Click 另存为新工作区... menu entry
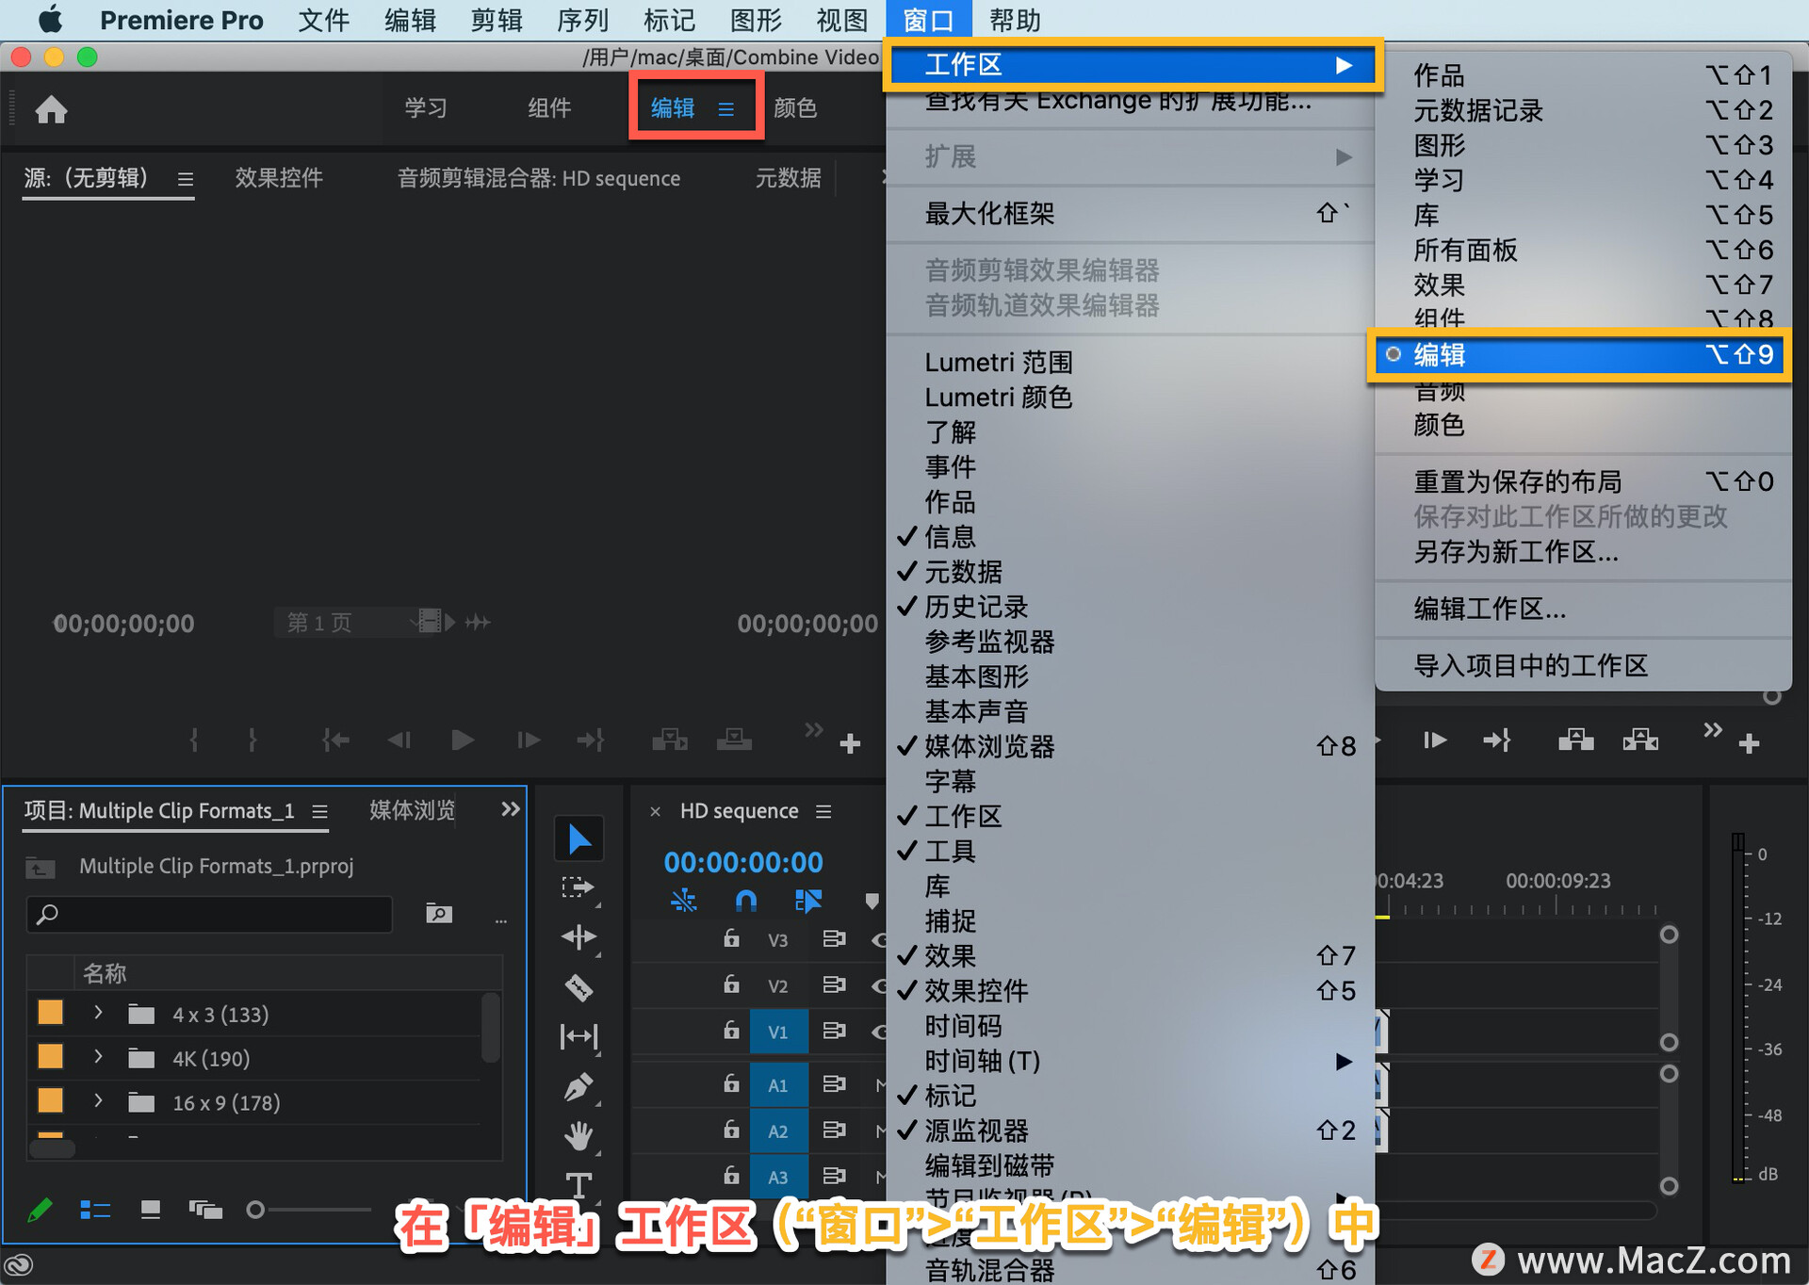Viewport: 1809px width, 1285px height. click(x=1515, y=552)
